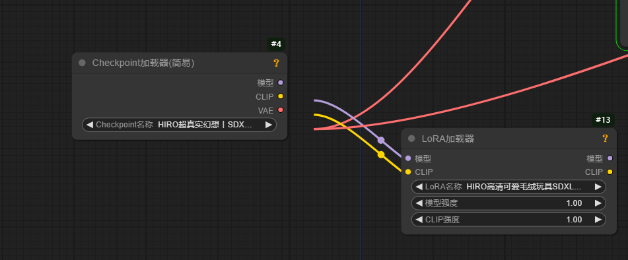The width and height of the screenshot is (628, 260).
Task: Open the Checkpoint名称 model dropdown
Action: (x=179, y=125)
